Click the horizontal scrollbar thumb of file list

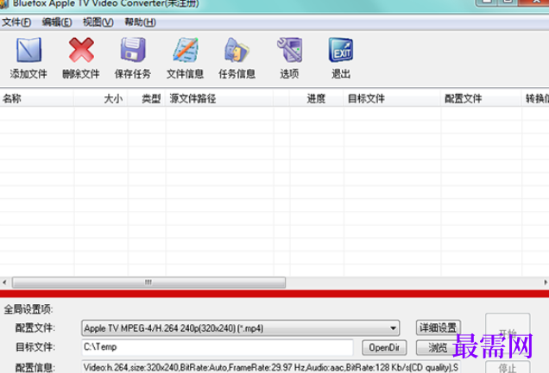pos(148,283)
